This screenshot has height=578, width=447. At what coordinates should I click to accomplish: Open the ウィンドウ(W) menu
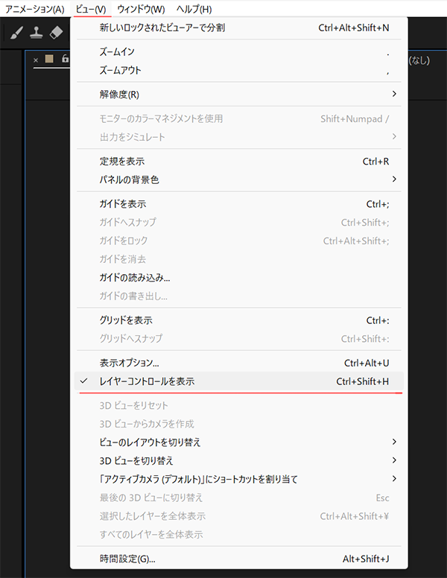141,9
